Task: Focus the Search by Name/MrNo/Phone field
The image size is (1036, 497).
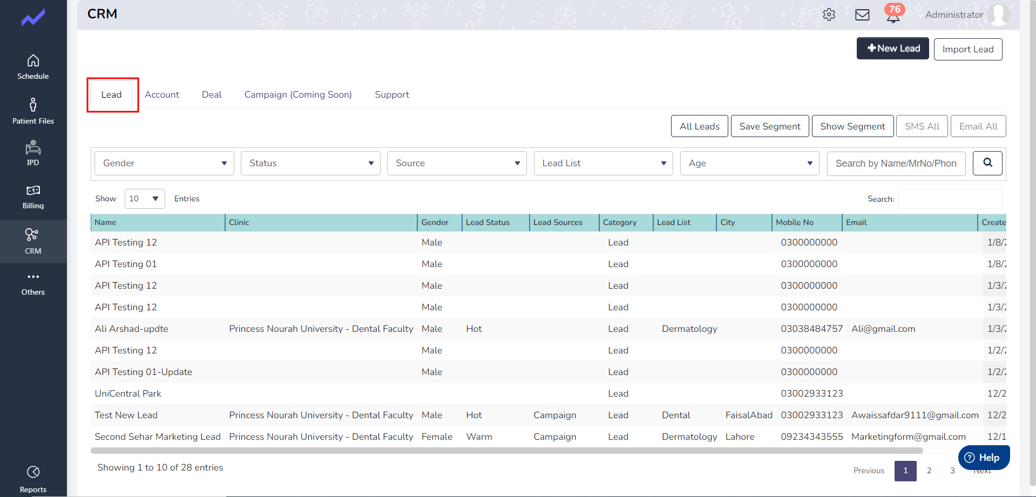Action: tap(896, 163)
